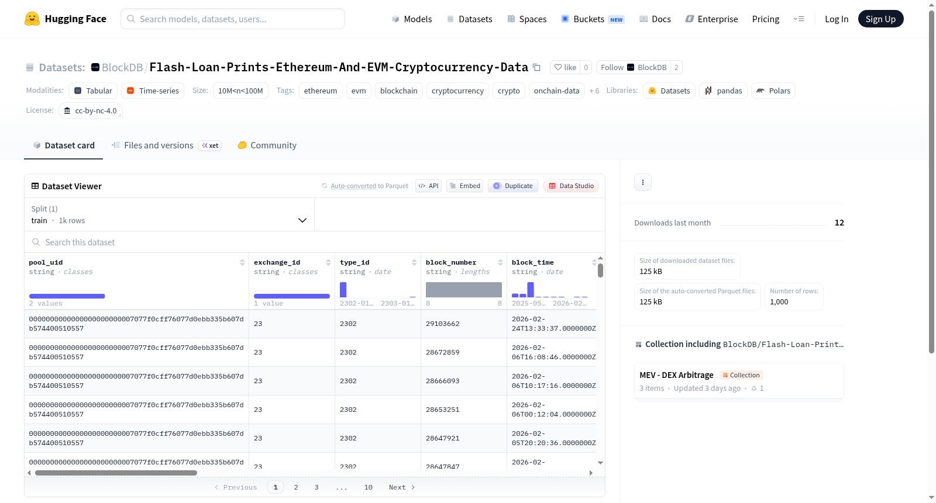
Task: Go to Spaces
Action: [526, 19]
